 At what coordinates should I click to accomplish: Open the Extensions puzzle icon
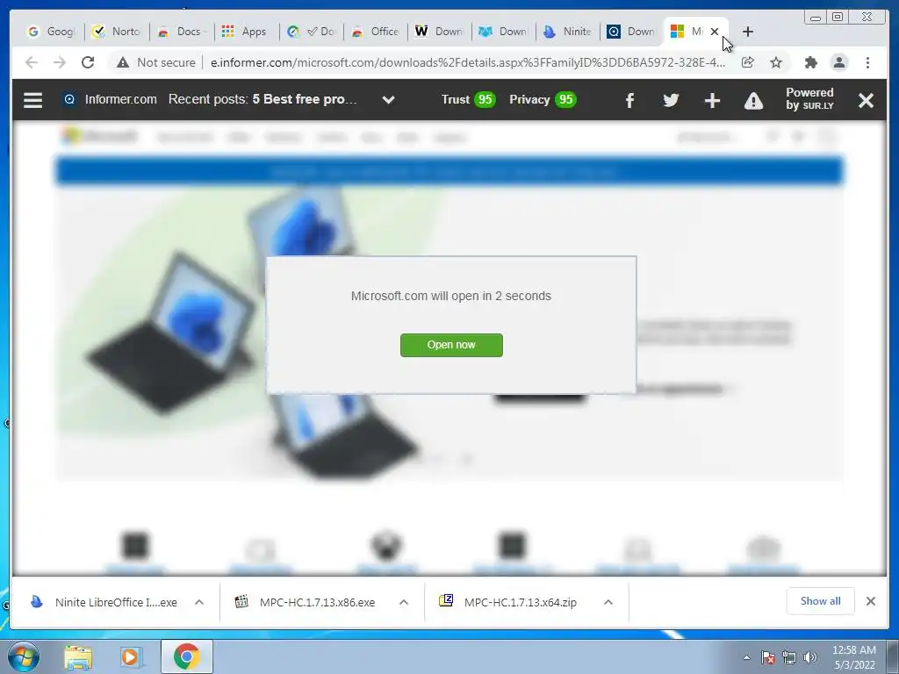810,62
